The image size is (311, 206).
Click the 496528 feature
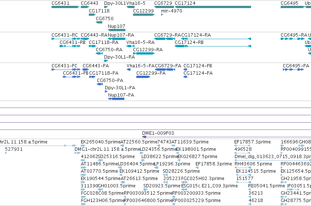[x=242, y=153]
